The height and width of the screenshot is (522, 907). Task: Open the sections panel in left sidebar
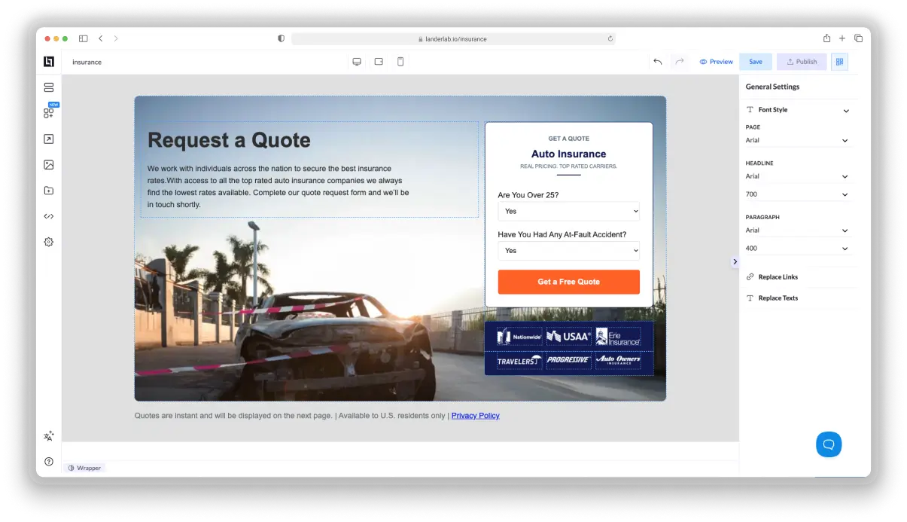(49, 87)
